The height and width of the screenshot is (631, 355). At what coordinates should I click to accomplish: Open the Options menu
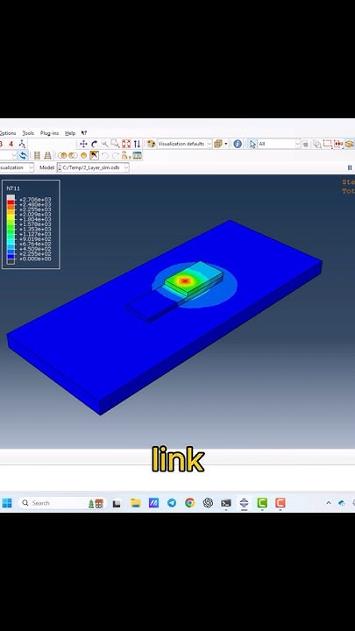8,133
